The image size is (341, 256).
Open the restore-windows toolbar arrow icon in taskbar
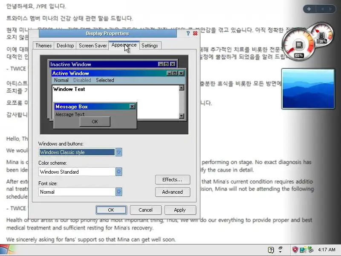pos(280,250)
